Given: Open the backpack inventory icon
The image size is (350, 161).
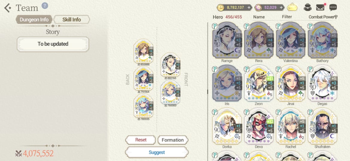Looking at the screenshot, I should click(308, 7).
